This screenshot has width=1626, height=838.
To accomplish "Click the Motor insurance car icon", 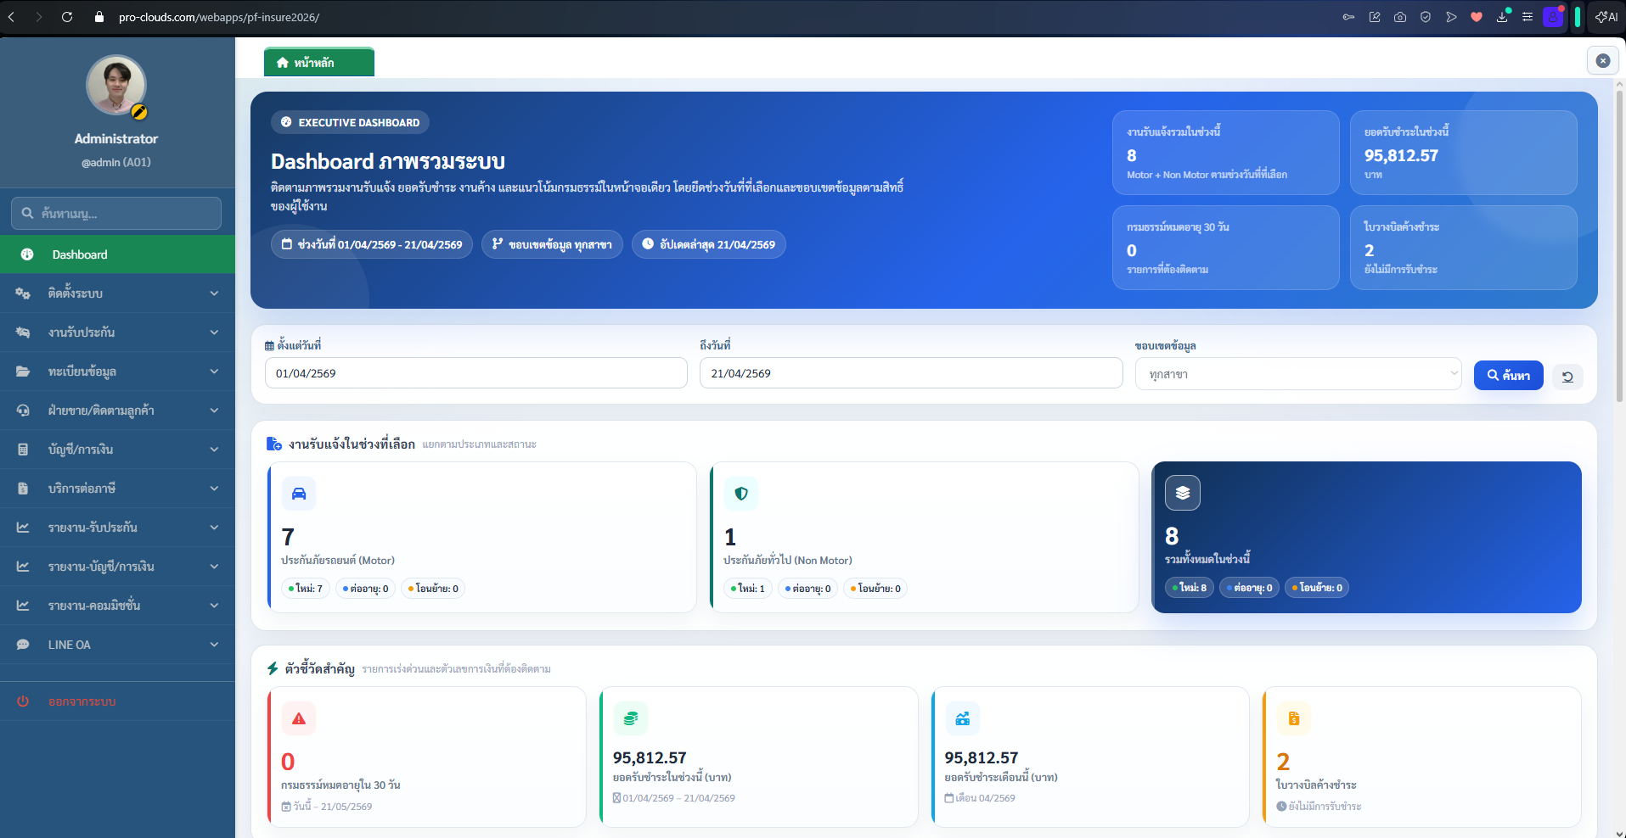I will click(299, 494).
